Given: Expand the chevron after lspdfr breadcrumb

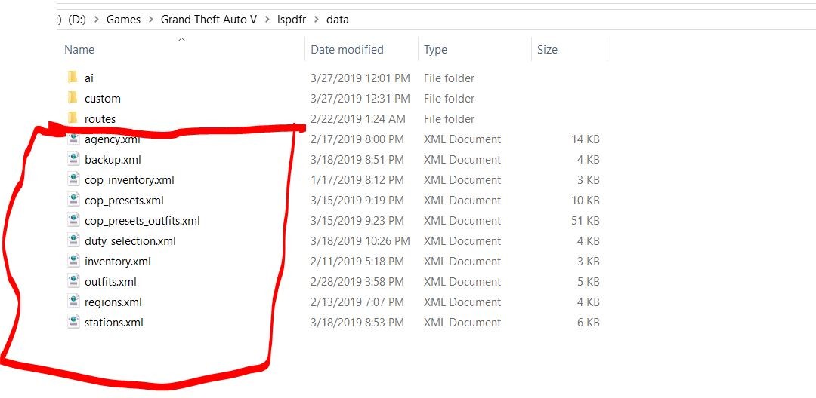Looking at the screenshot, I should pyautogui.click(x=317, y=20).
